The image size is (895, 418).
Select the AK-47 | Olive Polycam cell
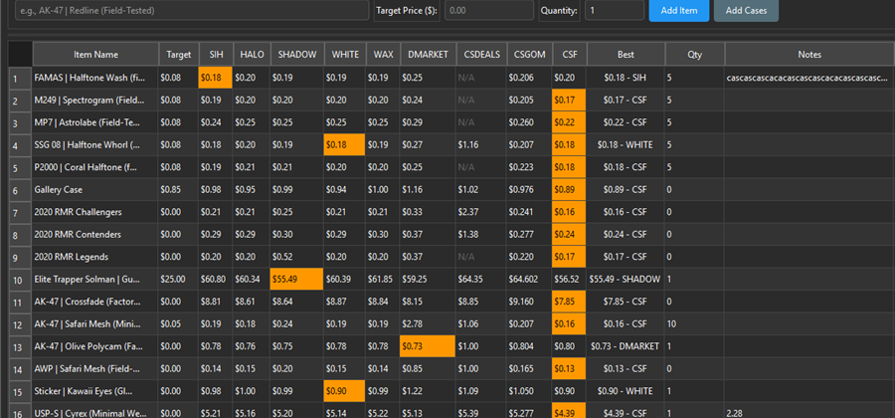coord(95,346)
